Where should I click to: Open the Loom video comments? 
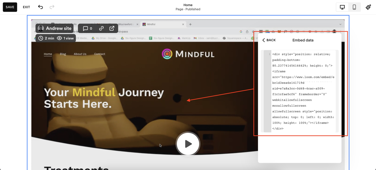87,28
